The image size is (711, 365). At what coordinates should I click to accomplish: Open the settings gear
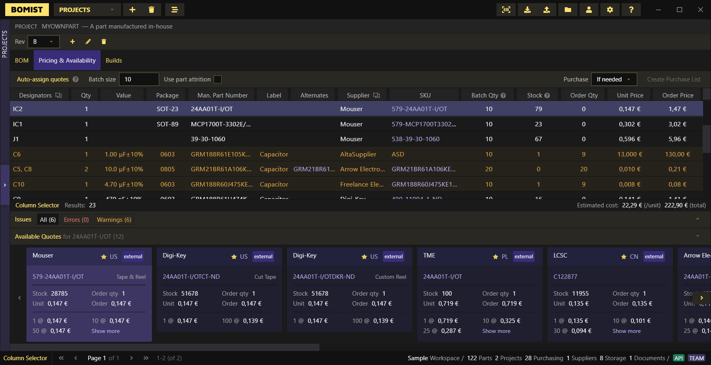click(610, 10)
